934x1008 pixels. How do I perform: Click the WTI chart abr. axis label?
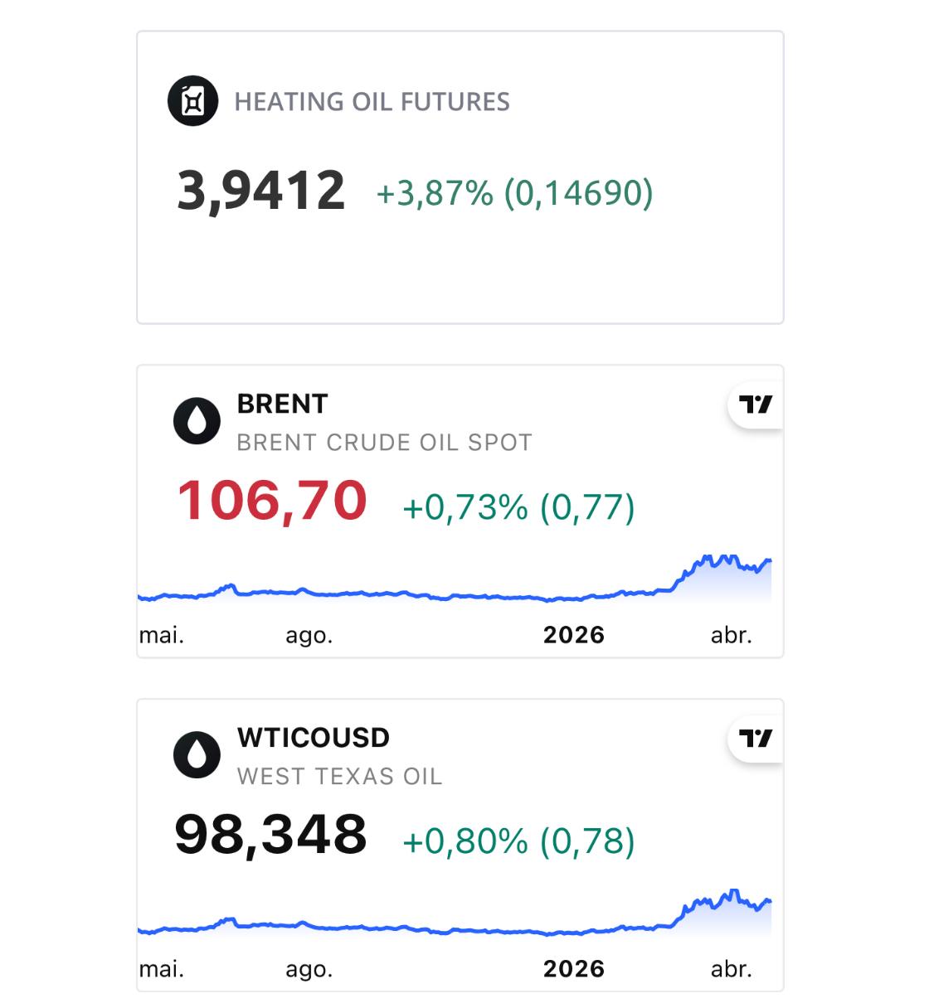coord(731,969)
